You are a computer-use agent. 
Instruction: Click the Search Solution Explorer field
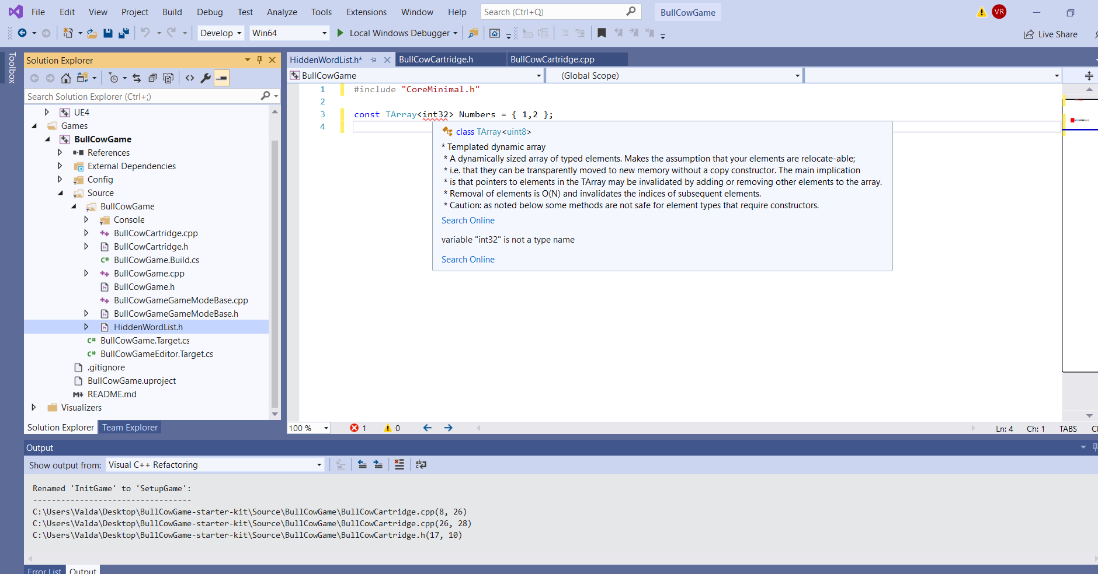pyautogui.click(x=143, y=97)
